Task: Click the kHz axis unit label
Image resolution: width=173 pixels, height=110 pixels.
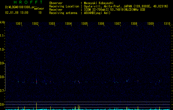Action: (x=2, y=22)
